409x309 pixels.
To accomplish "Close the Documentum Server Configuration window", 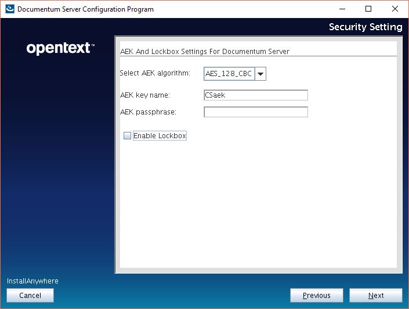I will tap(395, 9).
